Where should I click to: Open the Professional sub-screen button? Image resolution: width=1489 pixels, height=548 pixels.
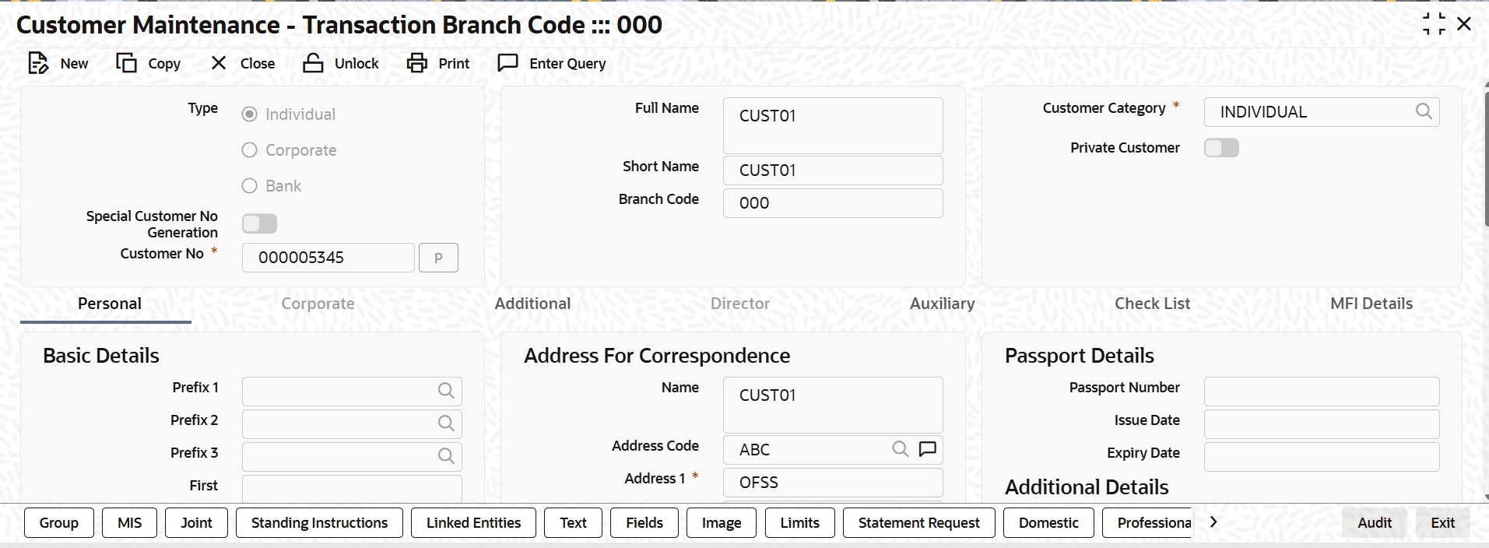coord(1147,522)
